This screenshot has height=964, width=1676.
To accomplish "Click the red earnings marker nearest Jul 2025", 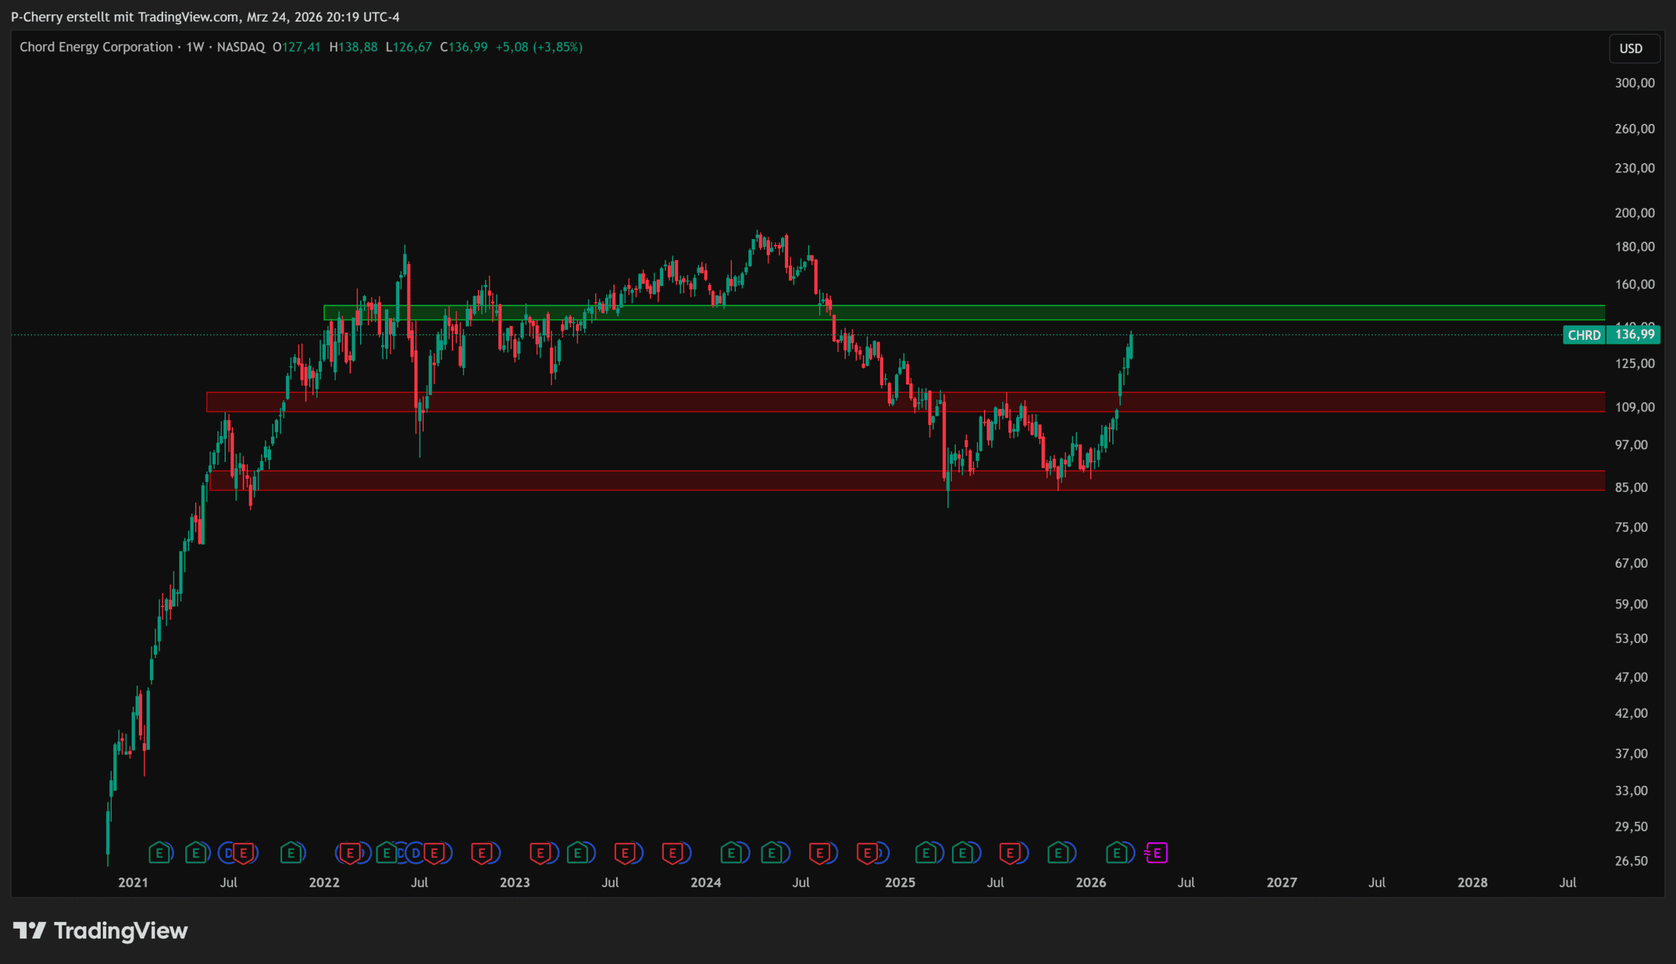I will tap(1010, 853).
